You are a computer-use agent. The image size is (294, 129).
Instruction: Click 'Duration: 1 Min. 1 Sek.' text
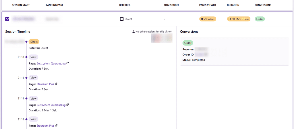tap(43, 110)
